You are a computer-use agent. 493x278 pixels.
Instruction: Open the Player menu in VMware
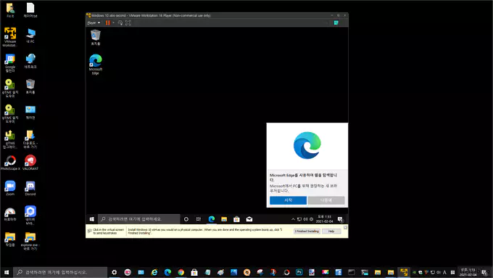coord(94,23)
